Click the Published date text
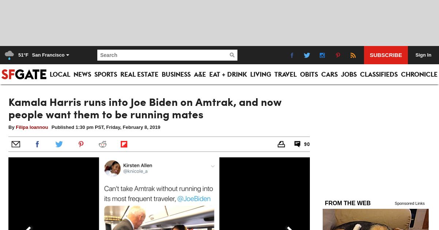439x230 pixels. 106,127
